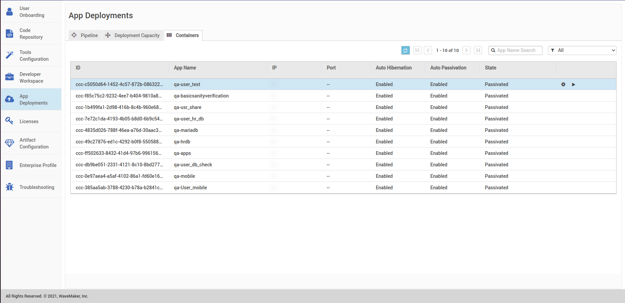Switch to the Deployment Capacity tab
The image size is (625, 303).
point(133,35)
